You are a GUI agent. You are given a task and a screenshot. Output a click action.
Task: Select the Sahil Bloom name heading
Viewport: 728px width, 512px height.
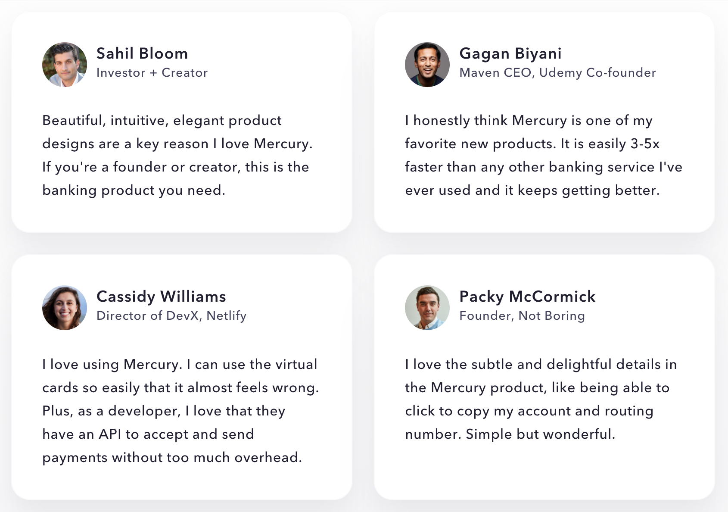[x=142, y=53]
